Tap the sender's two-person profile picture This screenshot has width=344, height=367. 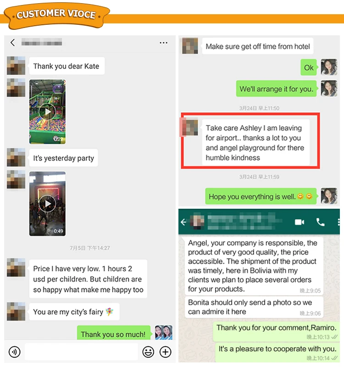164,332
